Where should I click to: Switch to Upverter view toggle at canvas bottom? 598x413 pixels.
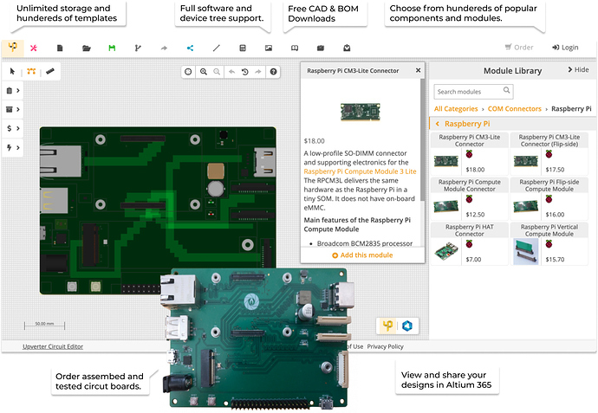click(387, 326)
